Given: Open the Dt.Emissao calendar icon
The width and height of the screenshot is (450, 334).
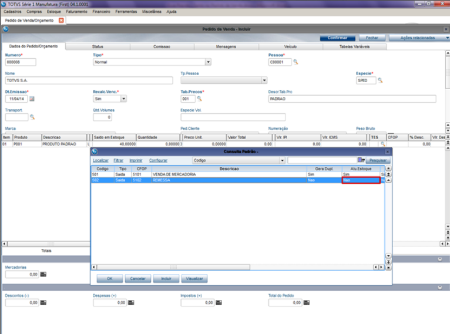Looking at the screenshot, I should coord(32,99).
